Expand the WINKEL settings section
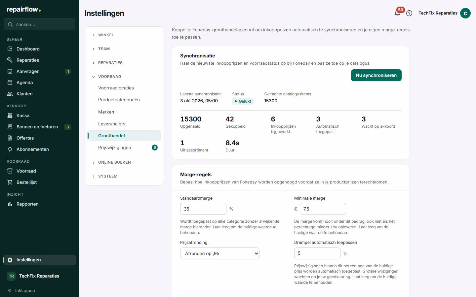476x297 pixels. 124,35
